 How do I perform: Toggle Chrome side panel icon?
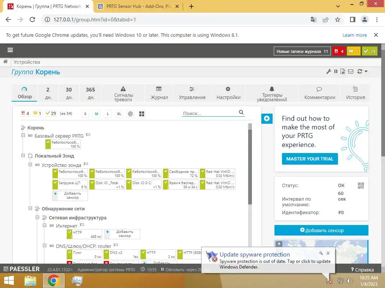pos(353,19)
